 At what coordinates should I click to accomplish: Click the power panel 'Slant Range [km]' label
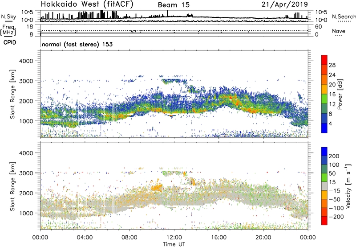tap(12, 94)
